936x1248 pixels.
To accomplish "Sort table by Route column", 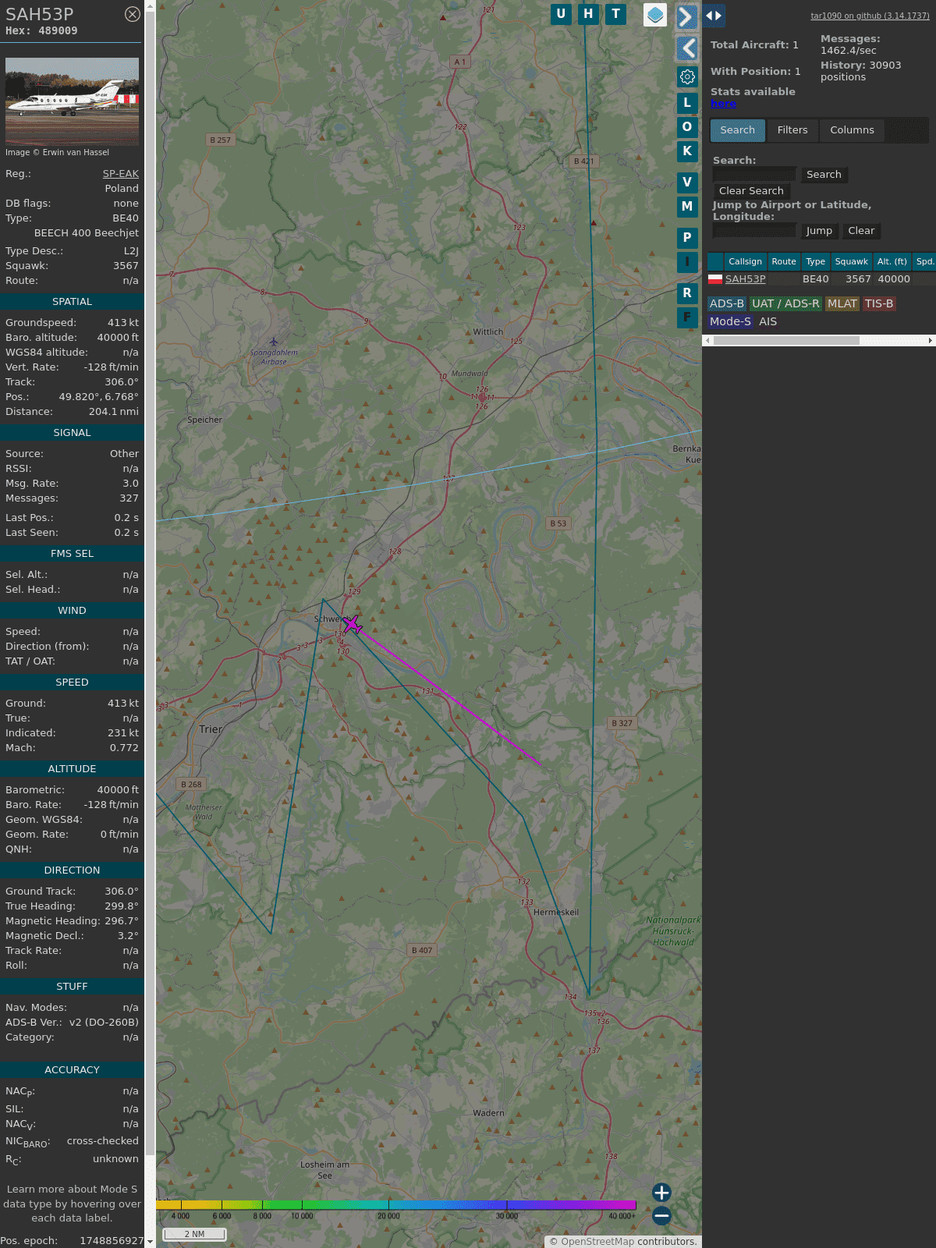I will coord(784,261).
